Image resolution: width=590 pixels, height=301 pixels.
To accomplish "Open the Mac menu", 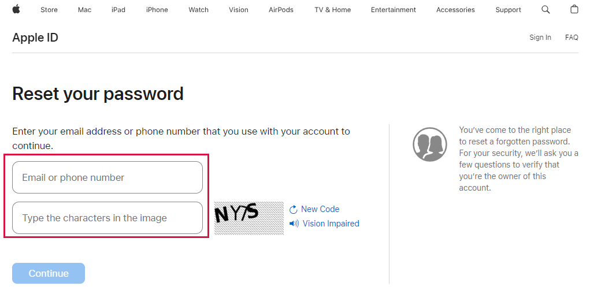I will coord(85,10).
